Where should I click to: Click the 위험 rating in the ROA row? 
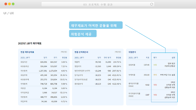click(x=155, y=85)
